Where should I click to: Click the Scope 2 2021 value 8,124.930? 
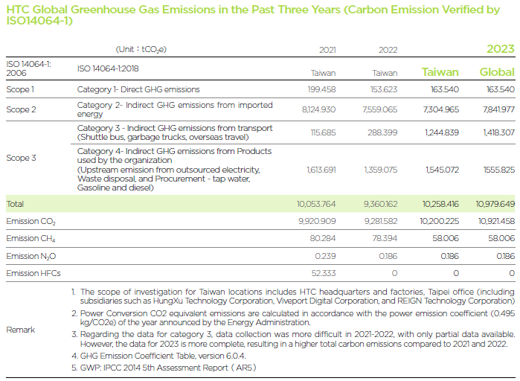(318, 109)
